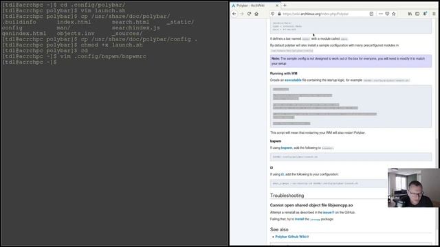Click 'Cannot open shared object file libjsoncpp.so' heading
The width and height of the screenshot is (440, 247).
[x=311, y=205]
